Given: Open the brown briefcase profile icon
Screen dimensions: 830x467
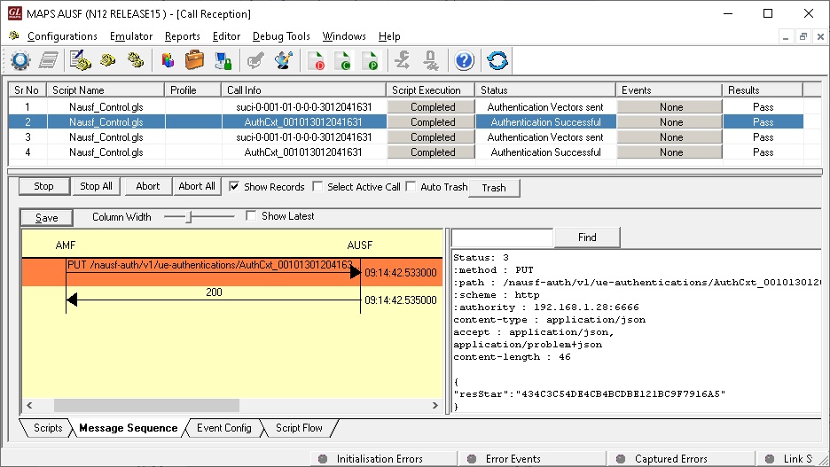Looking at the screenshot, I should pos(194,60).
